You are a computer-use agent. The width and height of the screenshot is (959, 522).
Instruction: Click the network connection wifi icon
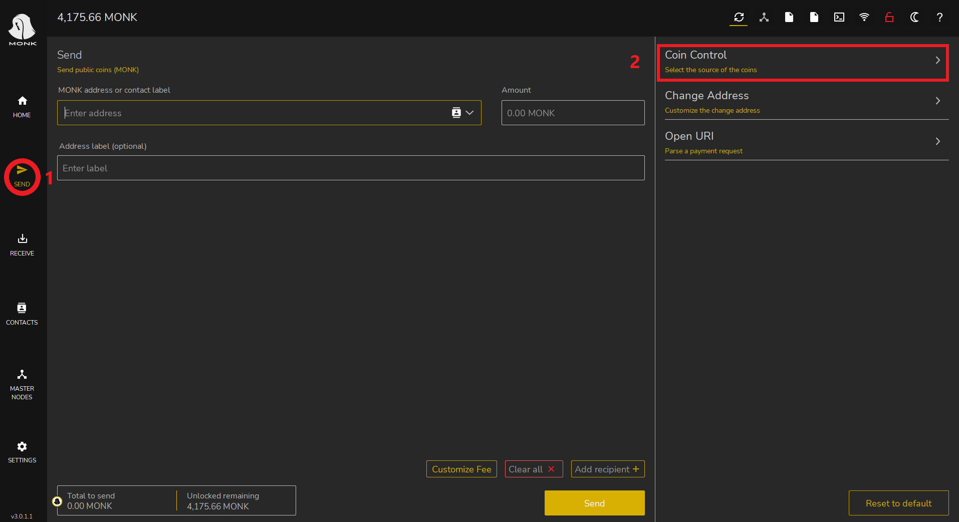[864, 18]
